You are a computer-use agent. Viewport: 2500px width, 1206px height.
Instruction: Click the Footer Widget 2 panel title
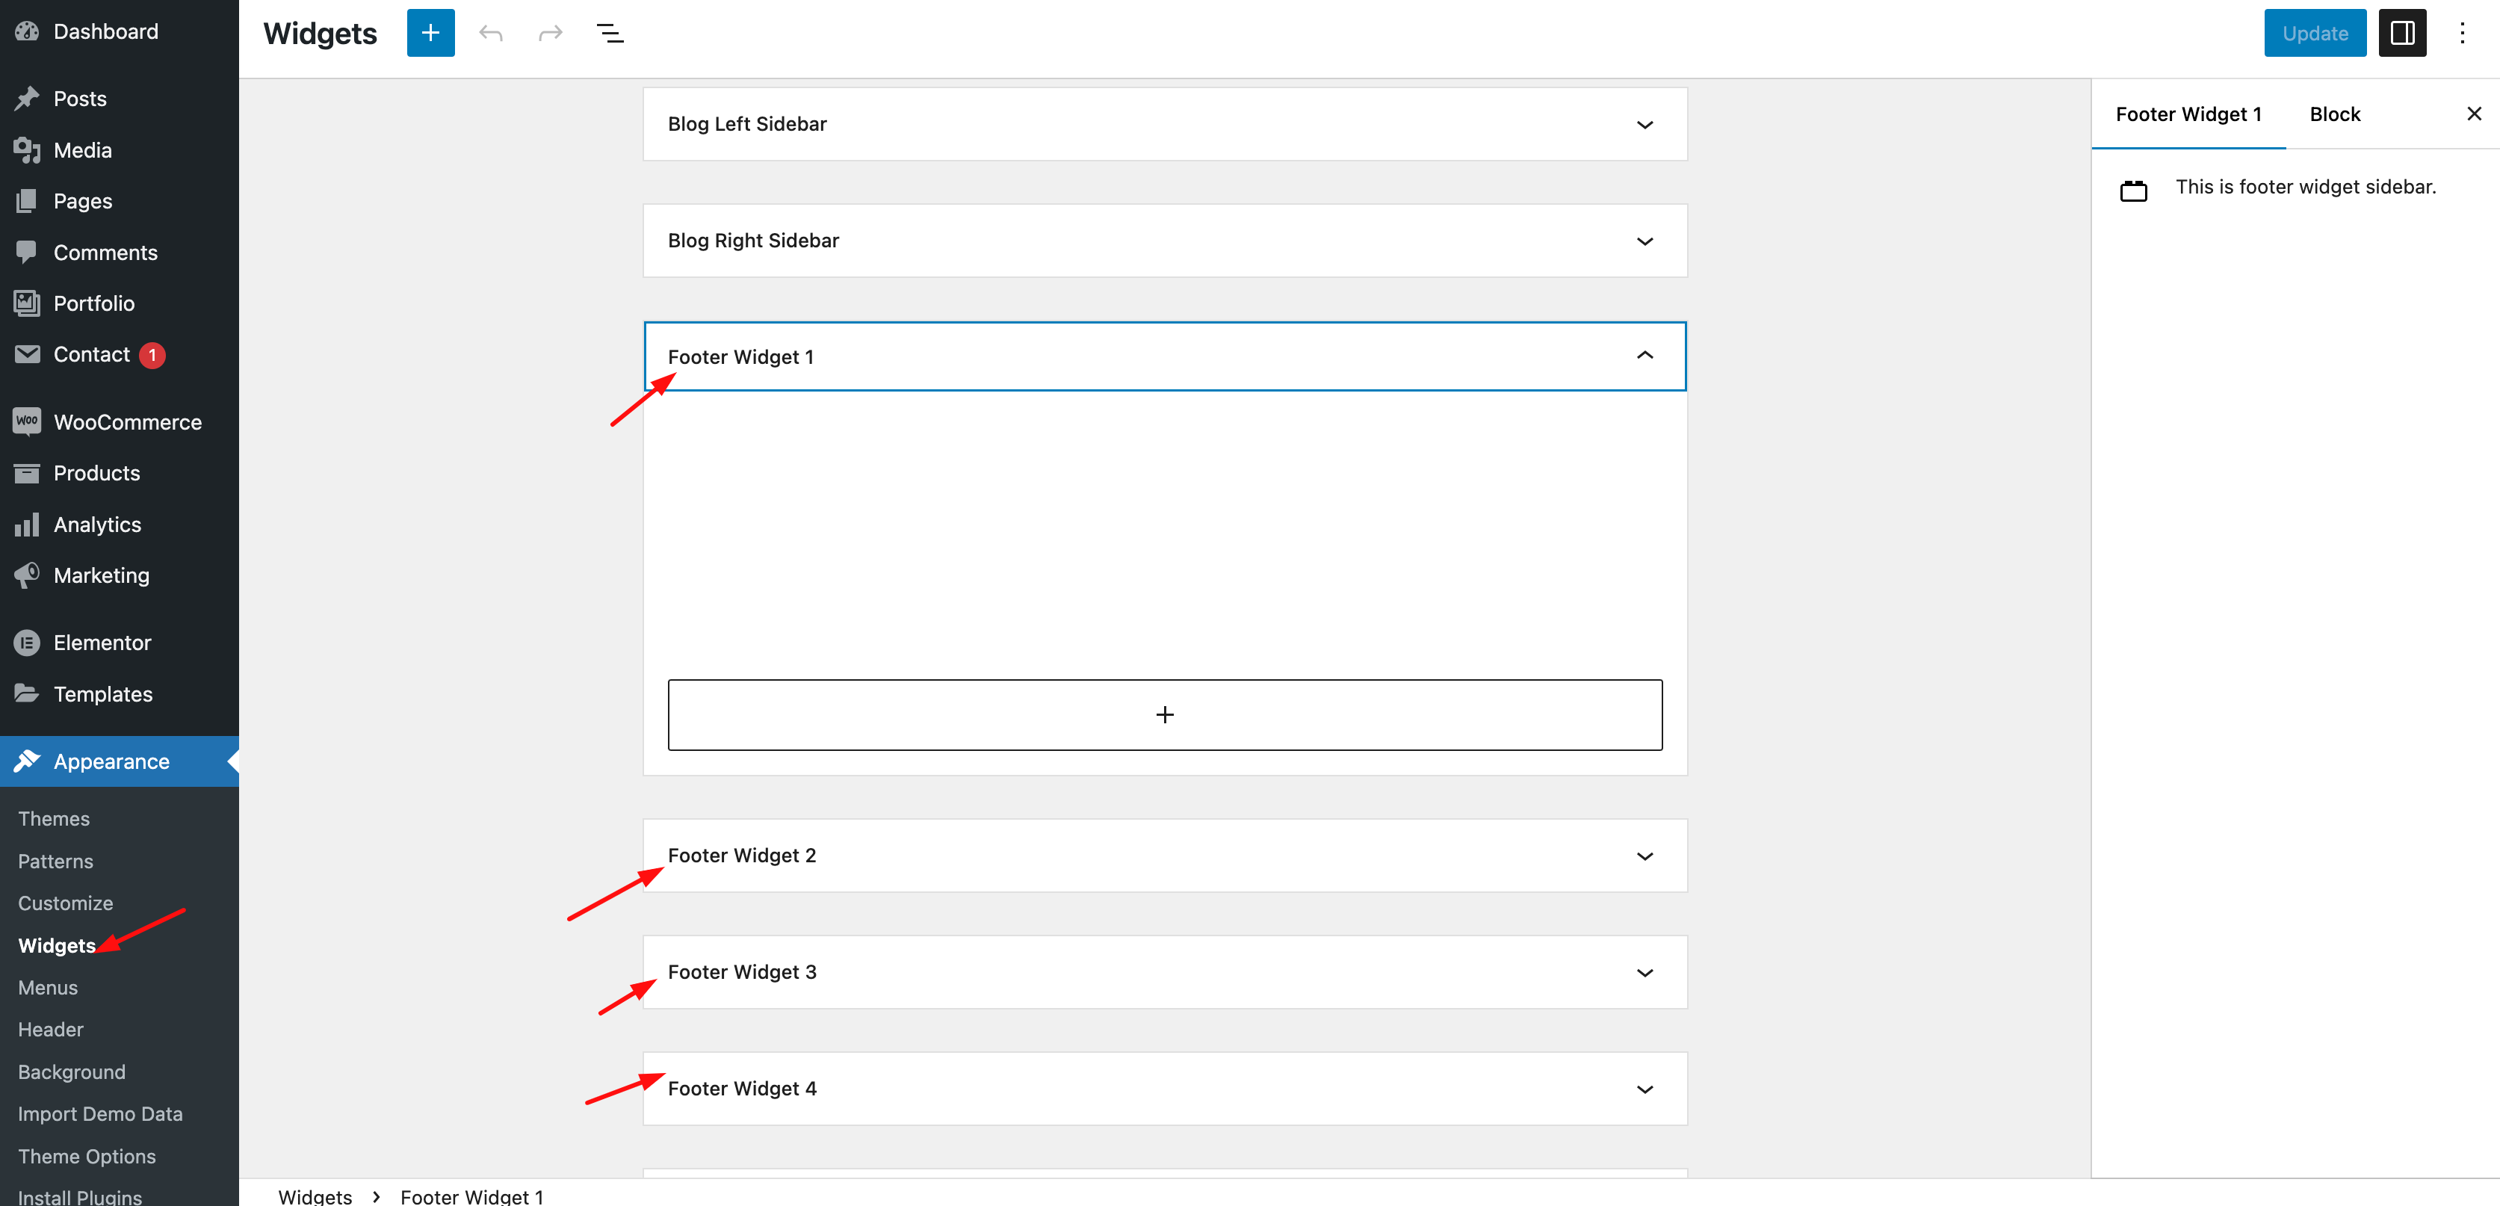pos(741,855)
